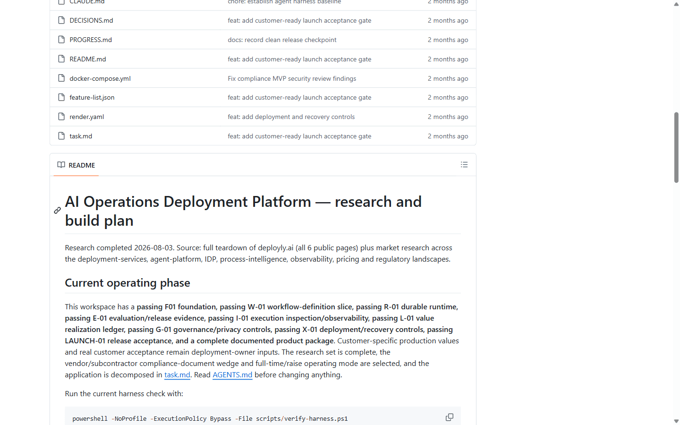Click the page scrollbar thumb
The width and height of the screenshot is (680, 425).
point(676,147)
